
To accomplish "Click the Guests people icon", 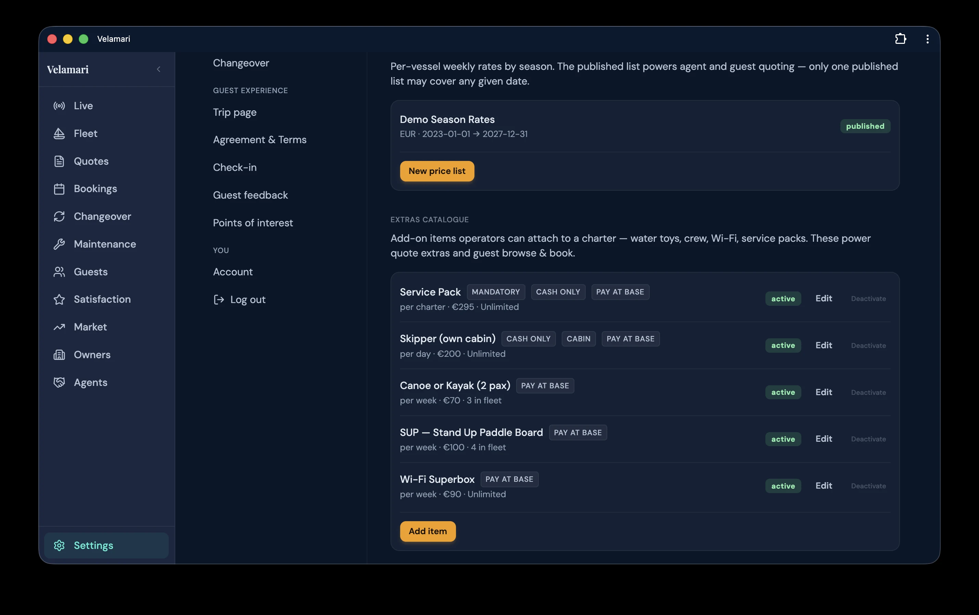I will [59, 272].
